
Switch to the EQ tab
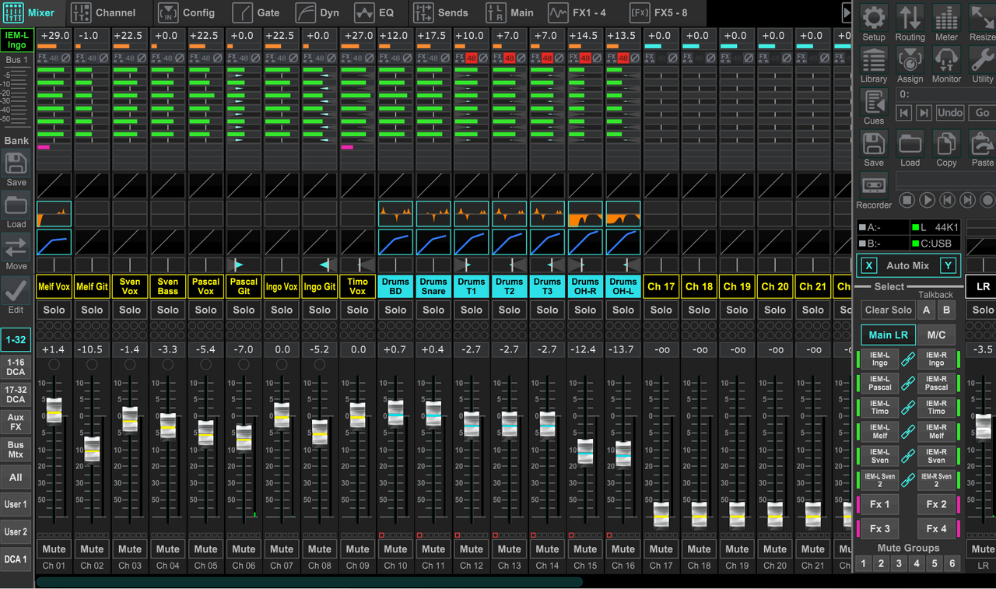click(375, 12)
